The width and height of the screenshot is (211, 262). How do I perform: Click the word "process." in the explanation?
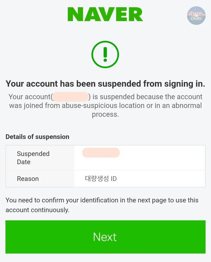(x=105, y=114)
